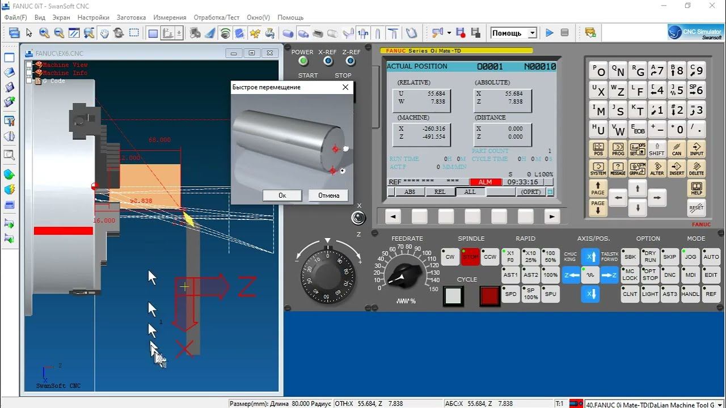Jog the axis with X up arrow
Viewport: 726px width, 408px height.
point(590,257)
